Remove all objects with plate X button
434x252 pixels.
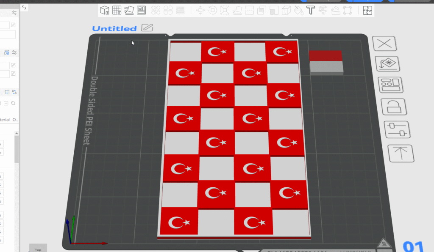click(x=384, y=44)
